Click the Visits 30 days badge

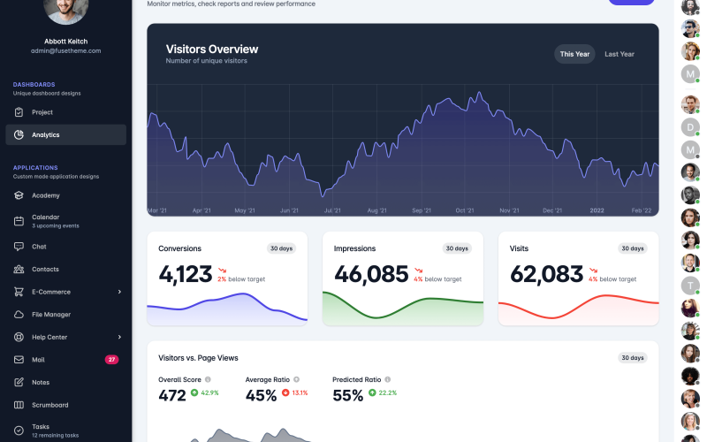coord(633,248)
